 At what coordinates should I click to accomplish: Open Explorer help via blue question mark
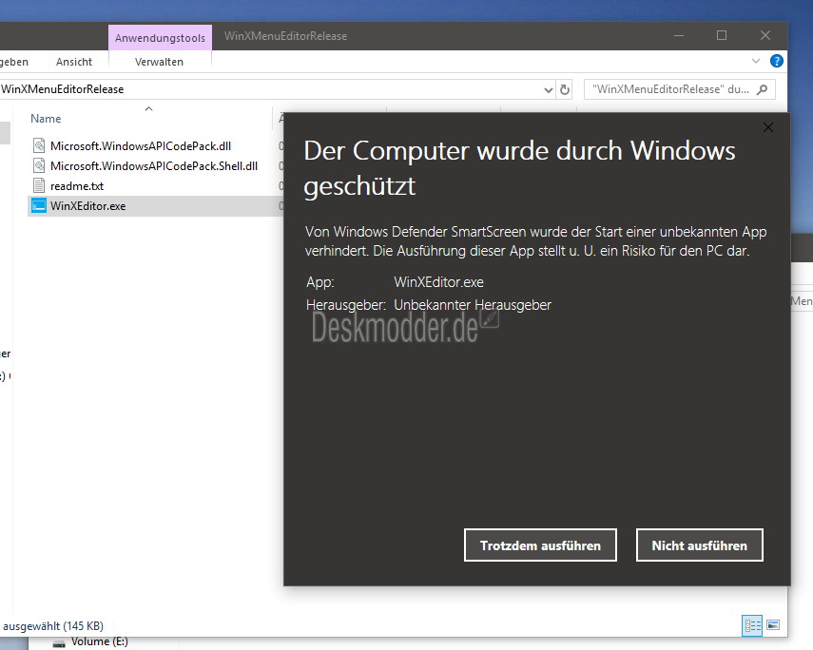point(776,61)
